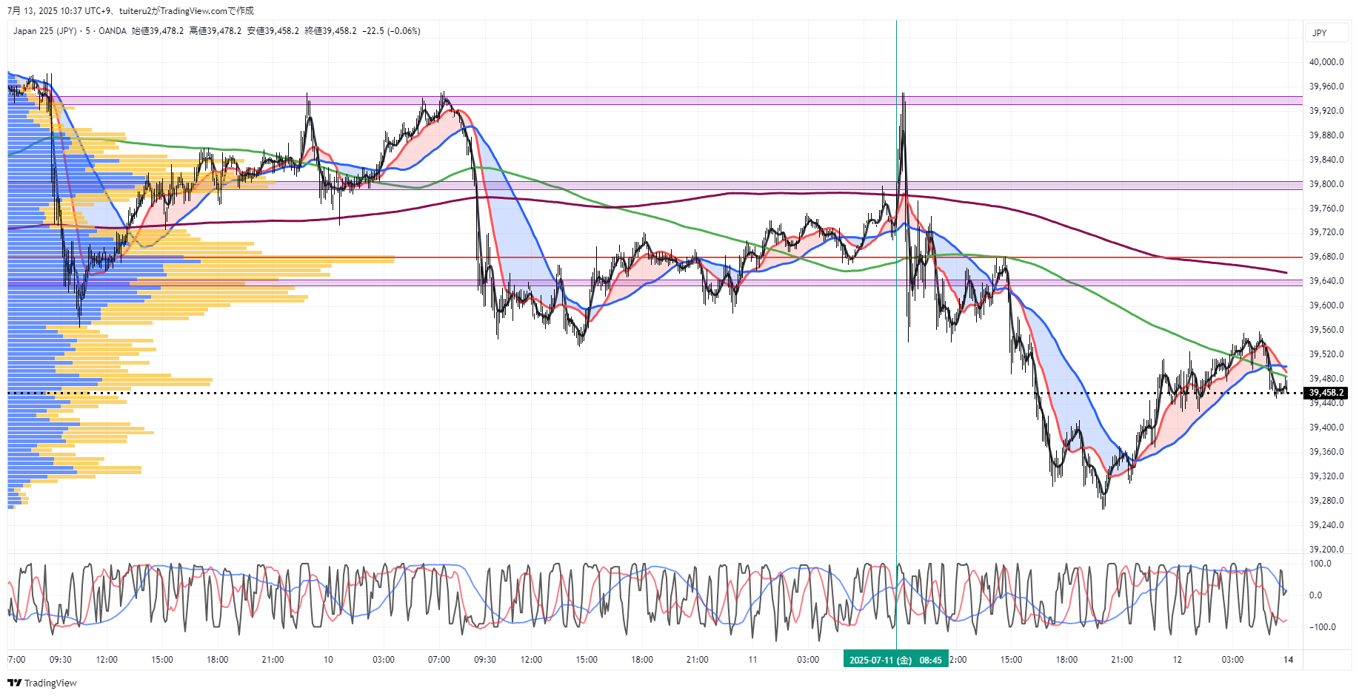The image size is (1359, 696).
Task: Click the 39,360.0 price axis label
Action: pyautogui.click(x=1326, y=452)
